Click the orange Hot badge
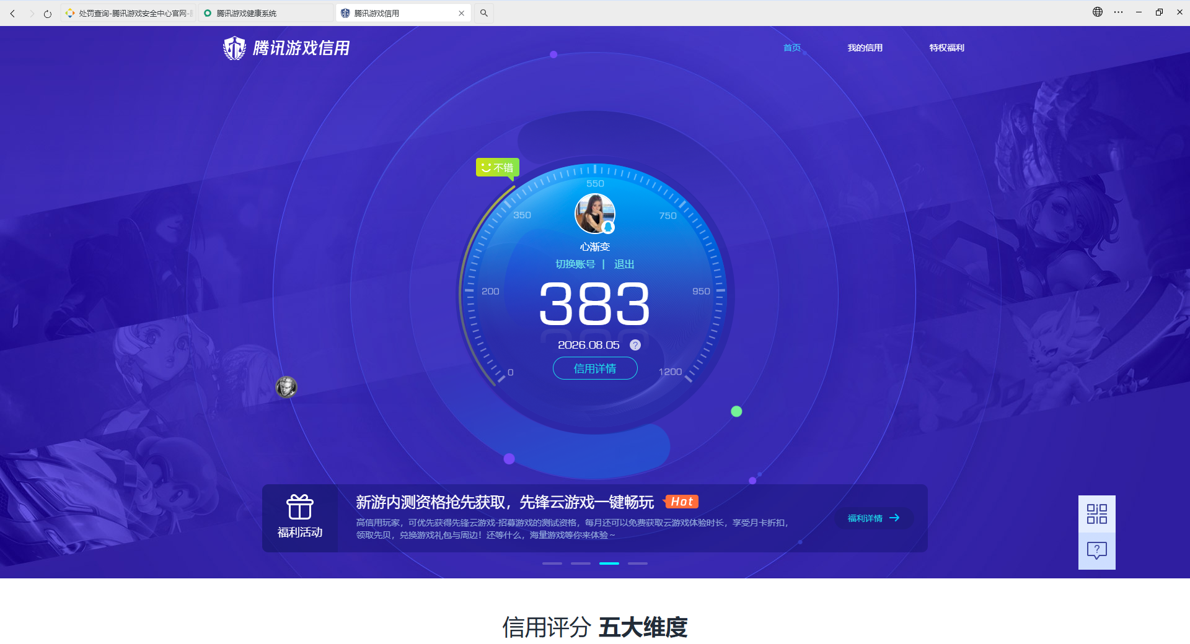This screenshot has width=1190, height=644. pos(681,502)
